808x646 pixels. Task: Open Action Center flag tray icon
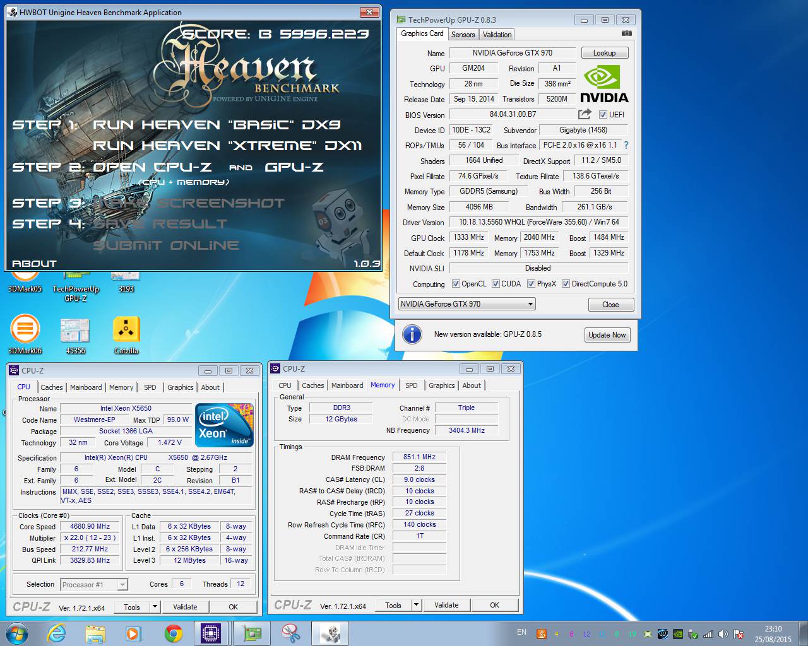point(739,634)
